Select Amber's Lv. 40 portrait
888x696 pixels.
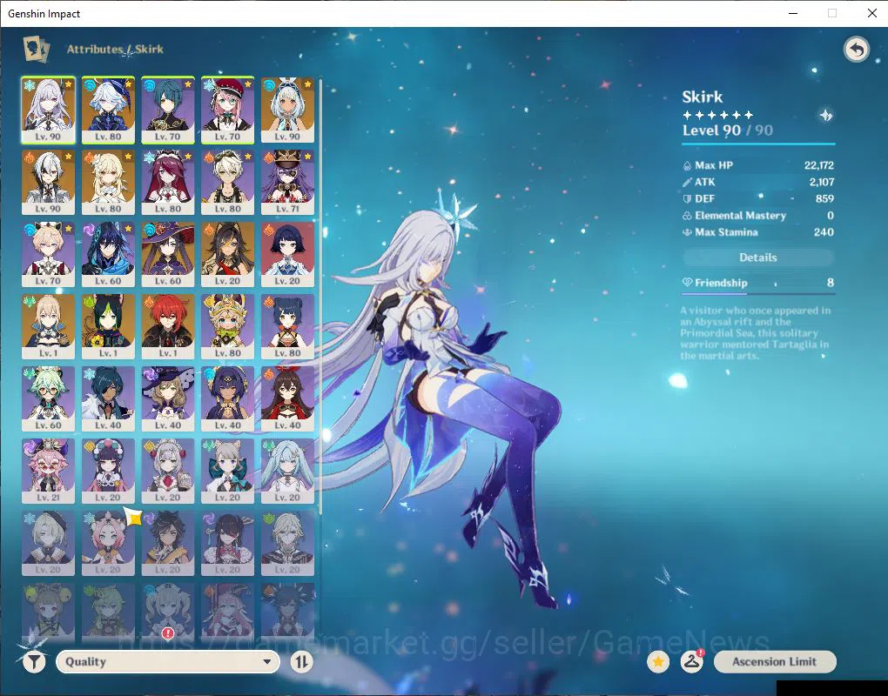[287, 399]
